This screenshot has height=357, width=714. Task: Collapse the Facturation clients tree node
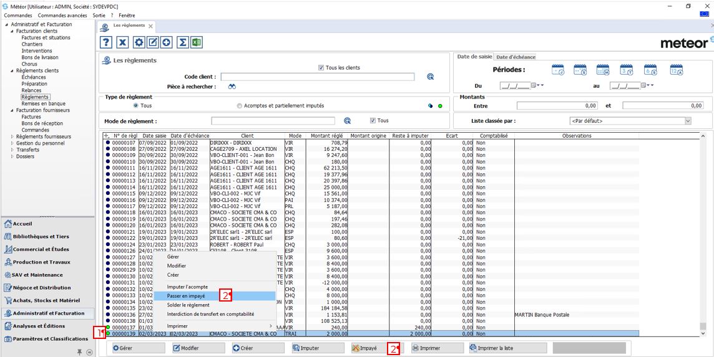coord(12,31)
